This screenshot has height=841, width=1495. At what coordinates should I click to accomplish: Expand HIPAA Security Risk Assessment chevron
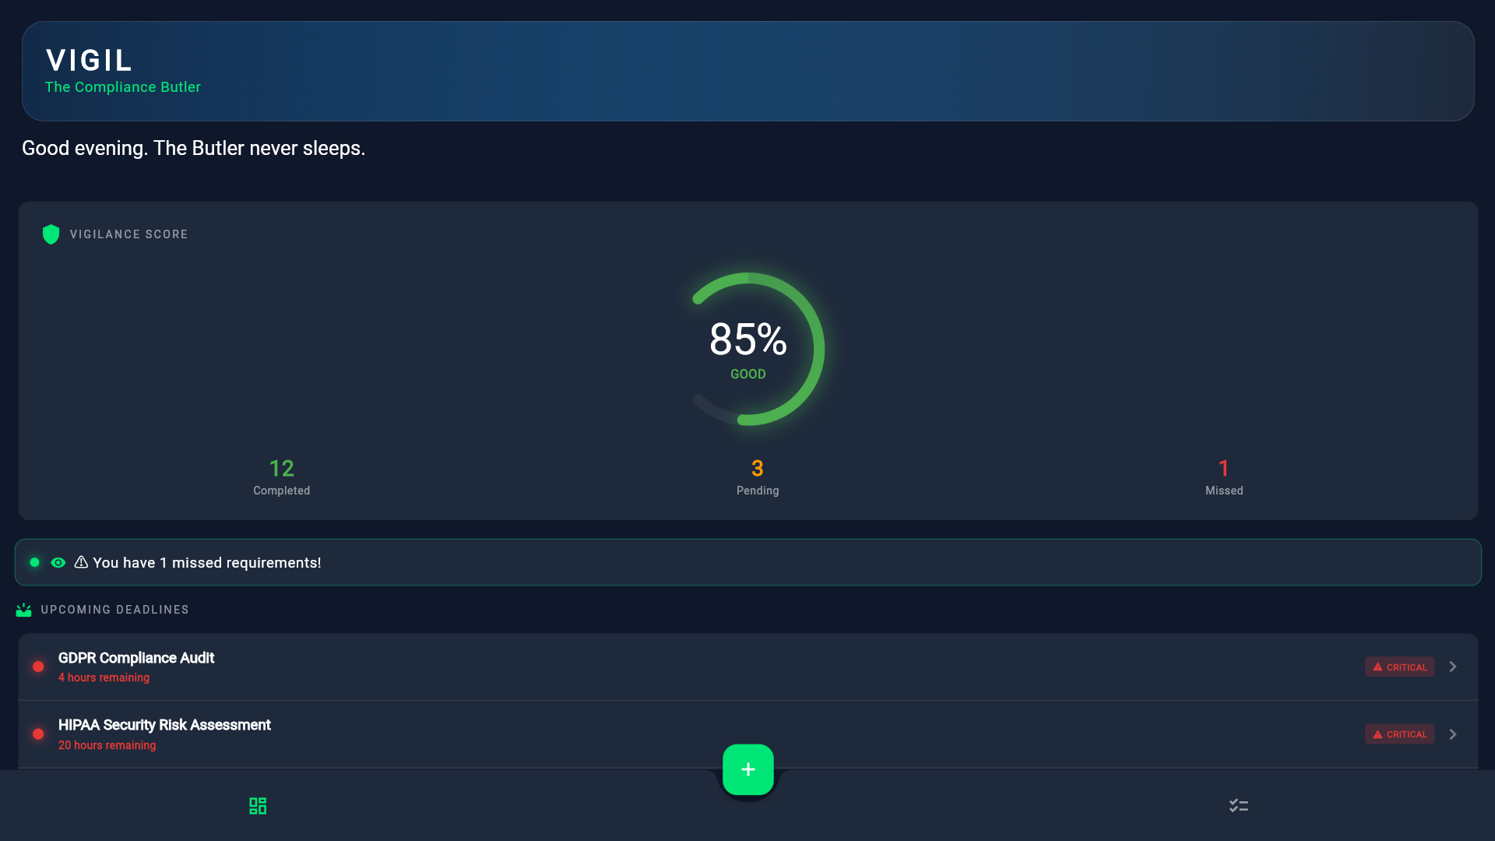[1453, 734]
